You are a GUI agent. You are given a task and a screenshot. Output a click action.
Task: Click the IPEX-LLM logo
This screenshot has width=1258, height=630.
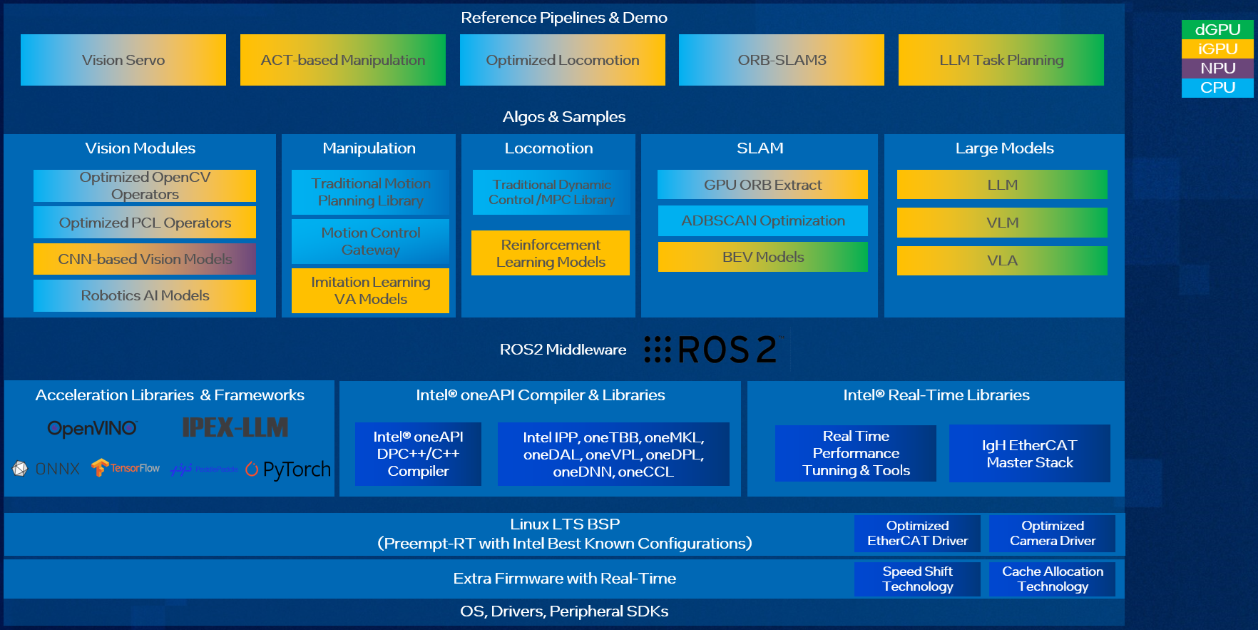(235, 427)
